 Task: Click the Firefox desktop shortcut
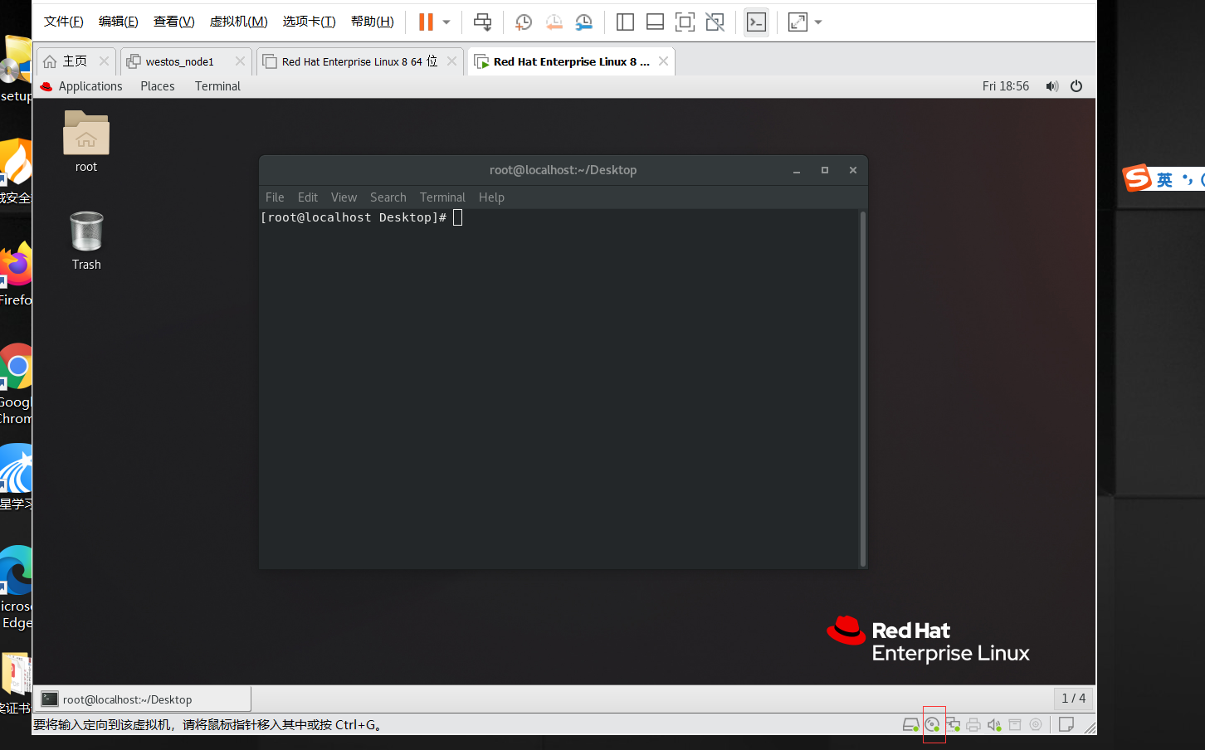(x=16, y=275)
